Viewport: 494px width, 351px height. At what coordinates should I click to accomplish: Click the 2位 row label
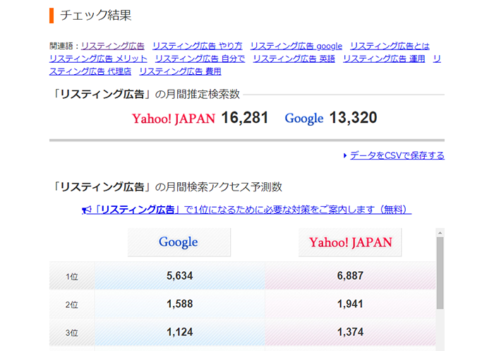pos(72,304)
